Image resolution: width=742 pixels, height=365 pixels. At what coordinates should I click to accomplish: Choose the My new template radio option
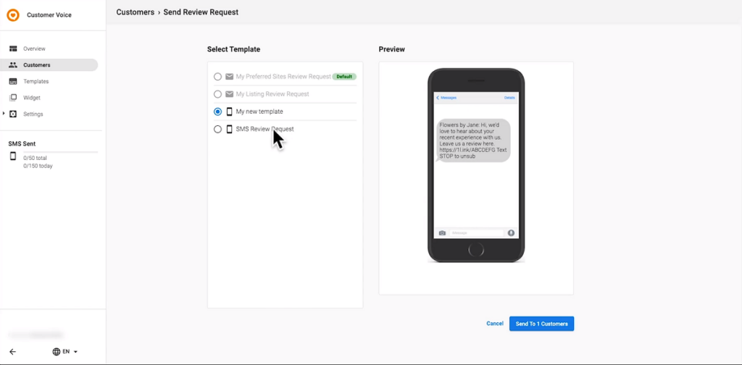tap(217, 112)
